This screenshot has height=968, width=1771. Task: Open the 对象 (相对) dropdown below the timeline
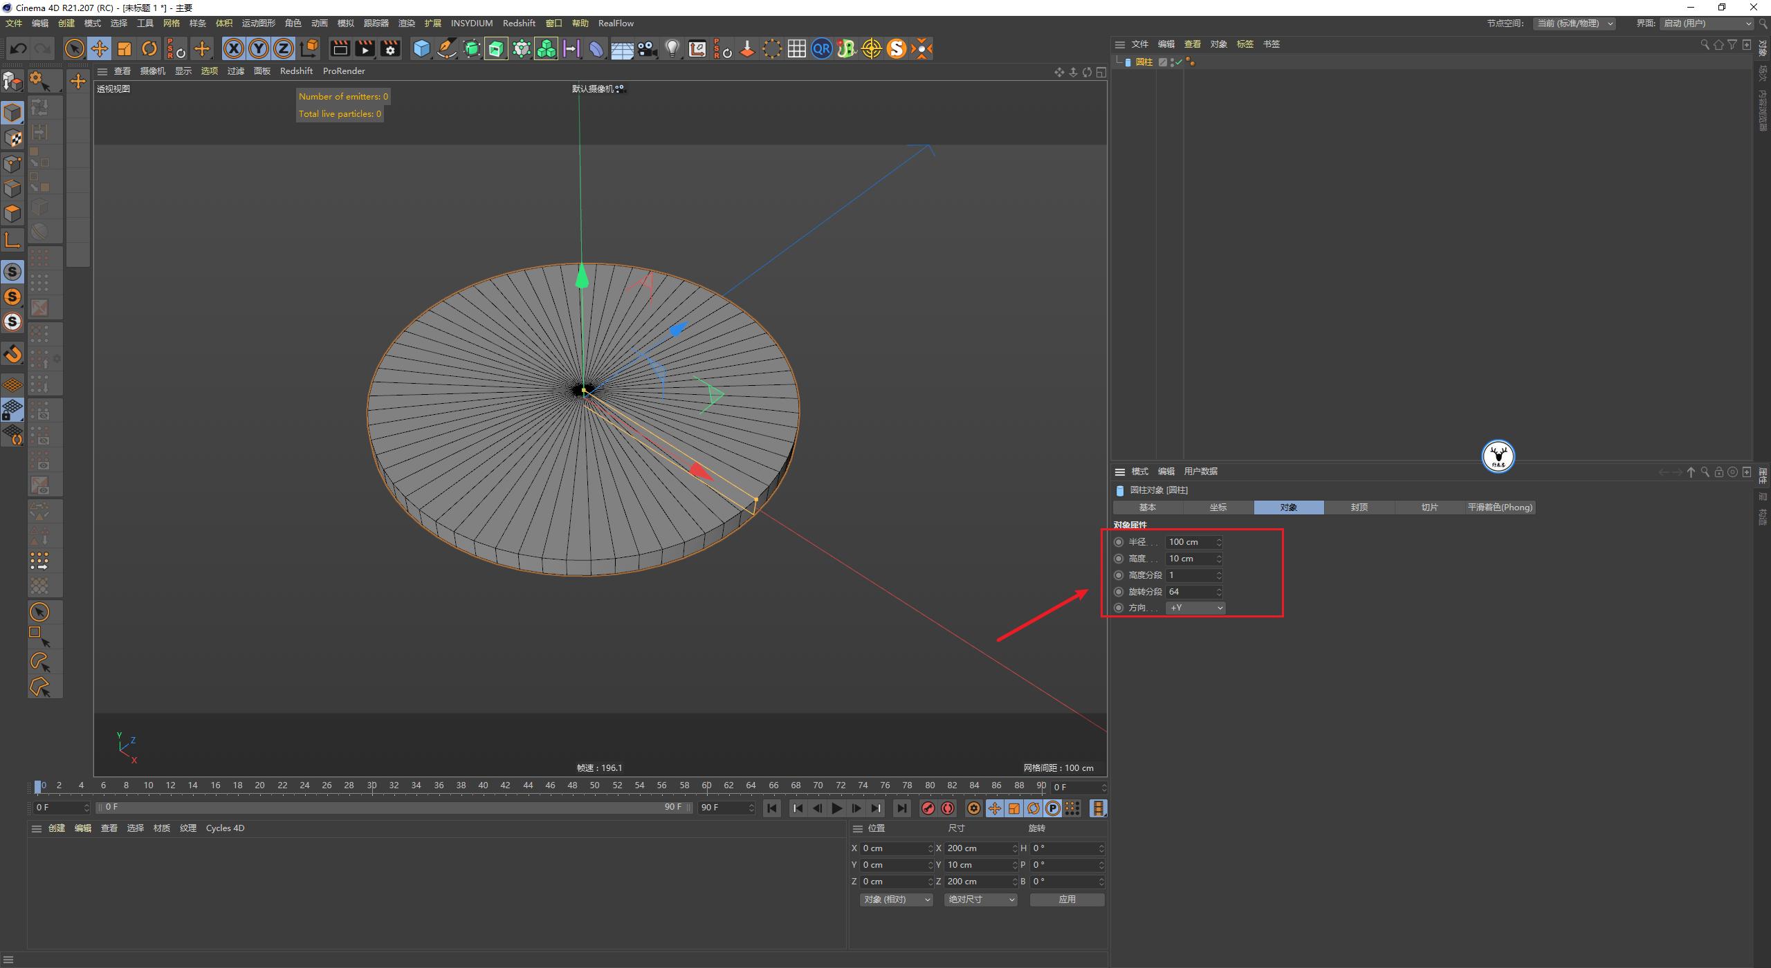[896, 900]
